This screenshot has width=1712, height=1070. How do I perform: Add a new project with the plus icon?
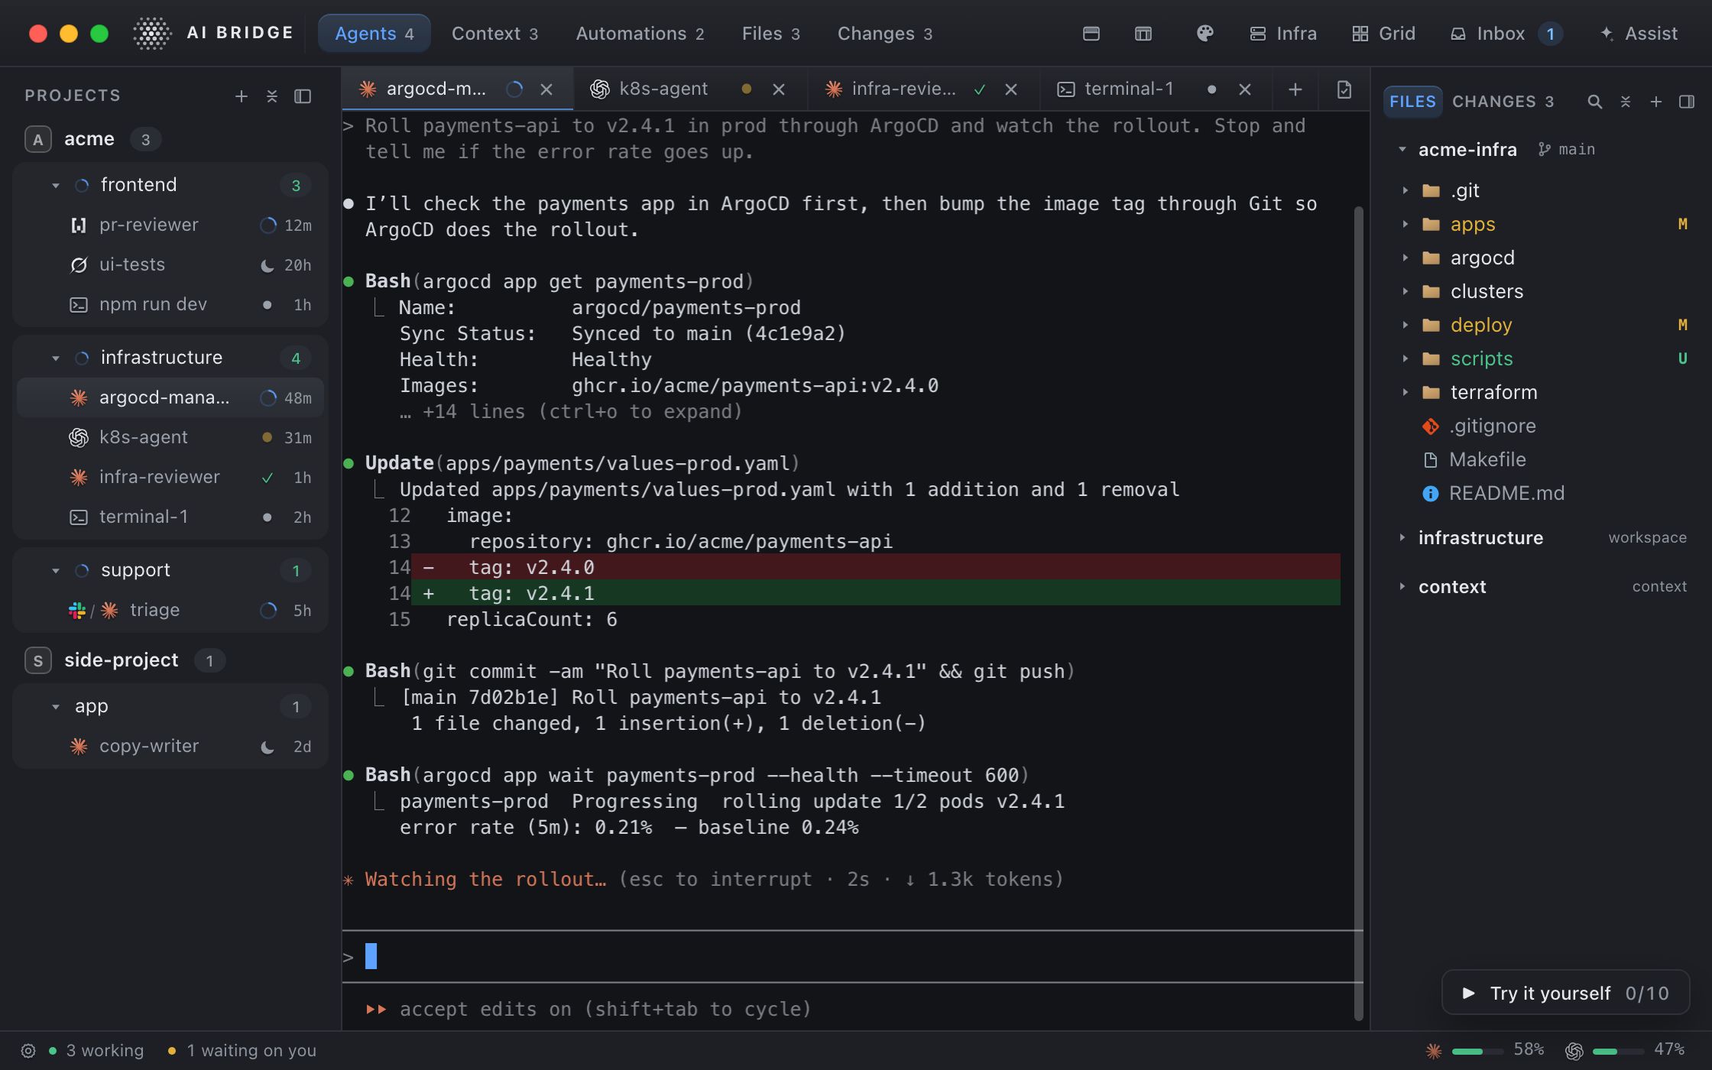point(242,96)
